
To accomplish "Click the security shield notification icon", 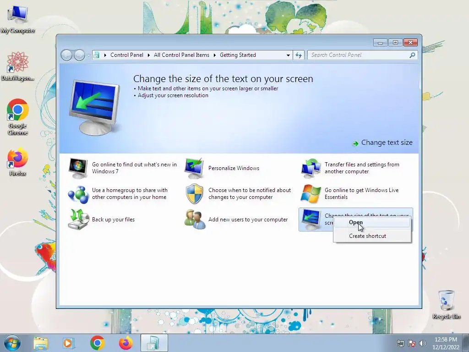I will (x=194, y=194).
